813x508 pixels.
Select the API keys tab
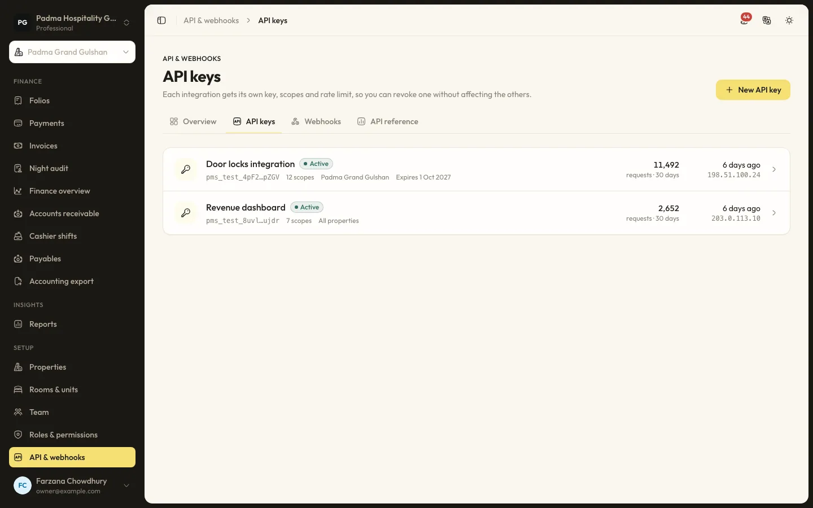point(254,121)
